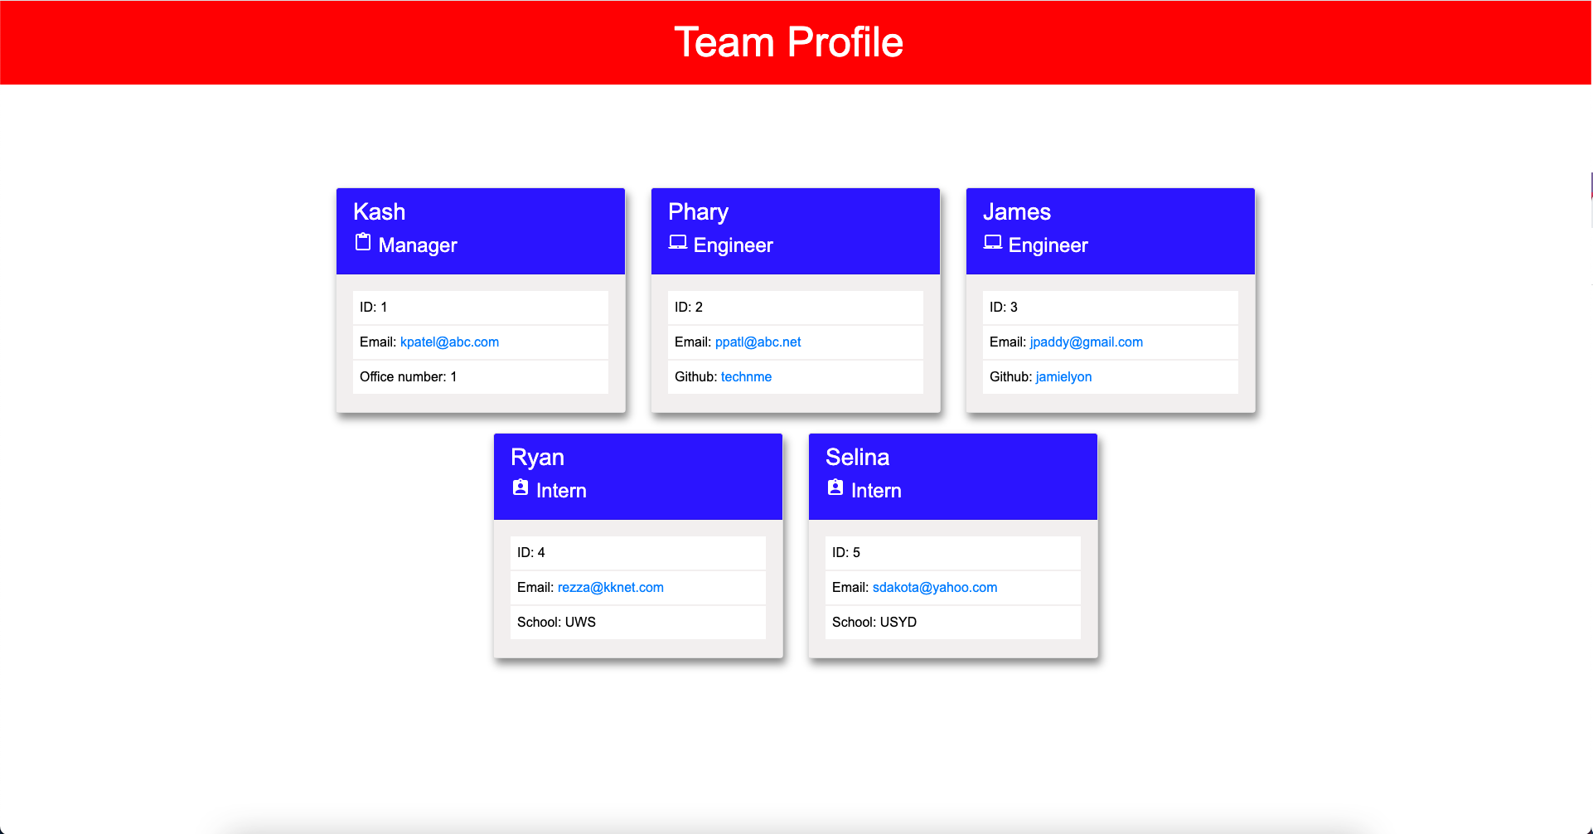
Task: Open Phary's email link ppatl@abc.net
Action: [x=758, y=342]
